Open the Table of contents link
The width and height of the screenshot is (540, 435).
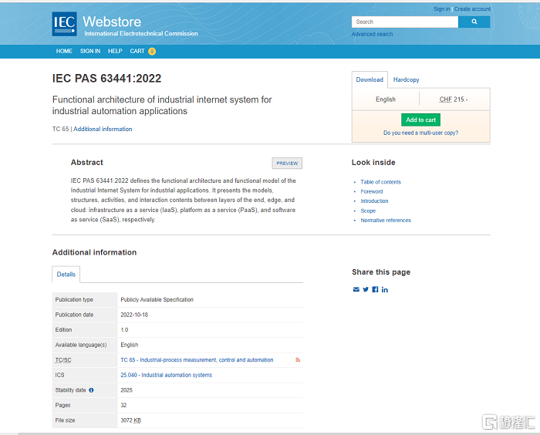pos(380,182)
